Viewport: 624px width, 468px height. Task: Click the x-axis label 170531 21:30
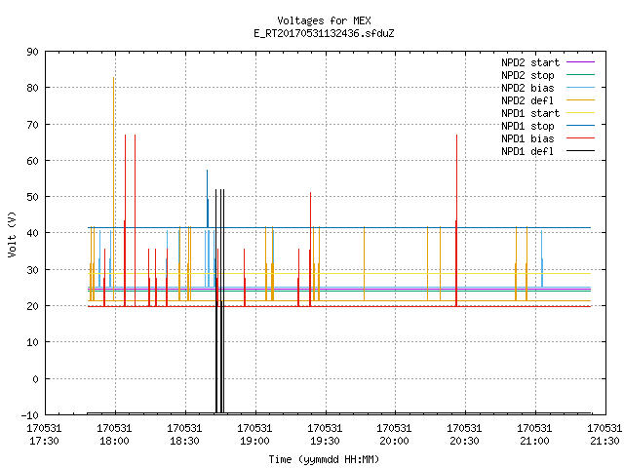tap(604, 435)
